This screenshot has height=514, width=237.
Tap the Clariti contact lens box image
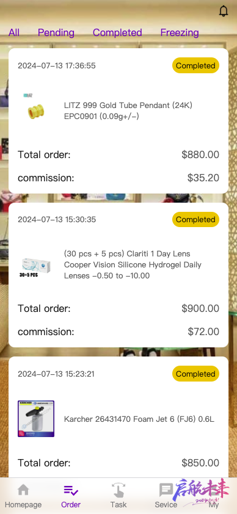36,265
